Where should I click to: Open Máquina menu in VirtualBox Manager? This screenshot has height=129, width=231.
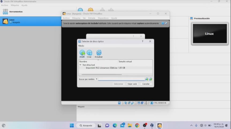coord(15,5)
